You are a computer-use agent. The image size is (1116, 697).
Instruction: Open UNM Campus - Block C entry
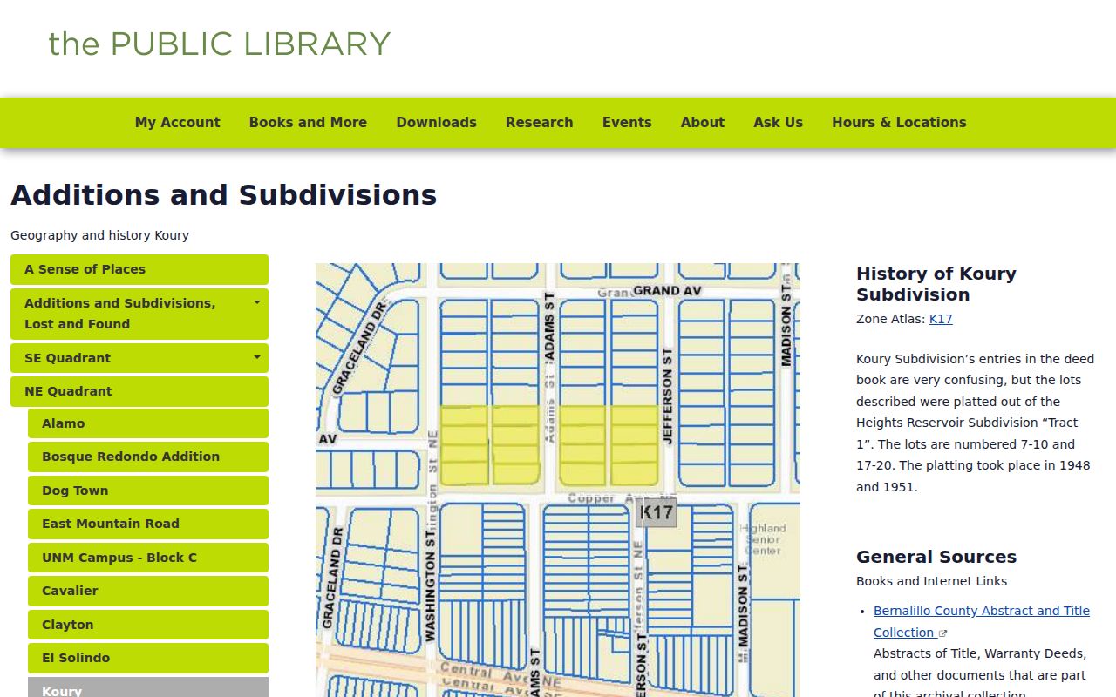pos(148,558)
